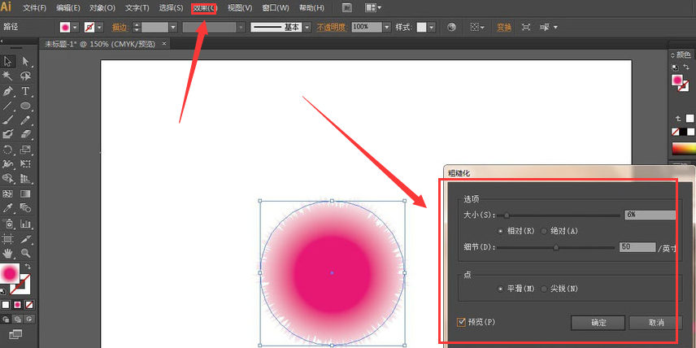Screen dimensions: 696x348
Task: Open the 视图(V) menu
Action: tap(240, 8)
